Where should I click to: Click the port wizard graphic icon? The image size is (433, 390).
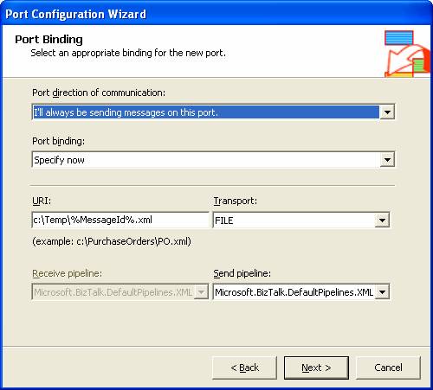407,54
